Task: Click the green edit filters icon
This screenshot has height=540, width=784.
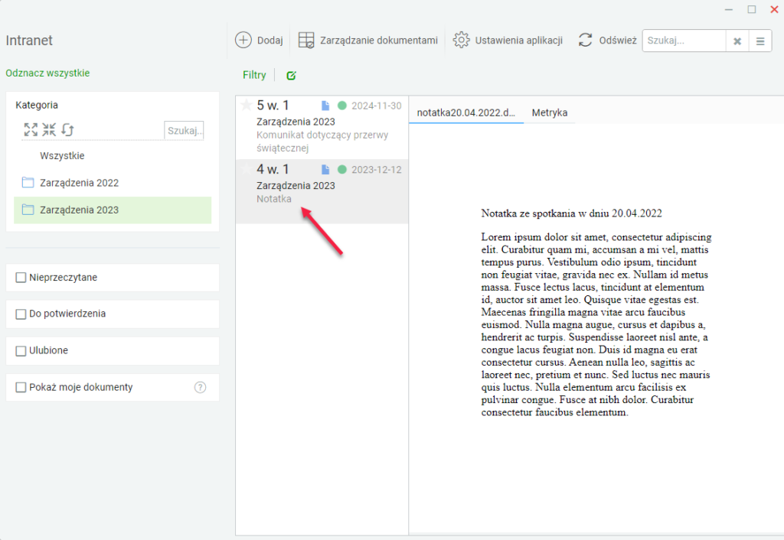Action: (291, 76)
